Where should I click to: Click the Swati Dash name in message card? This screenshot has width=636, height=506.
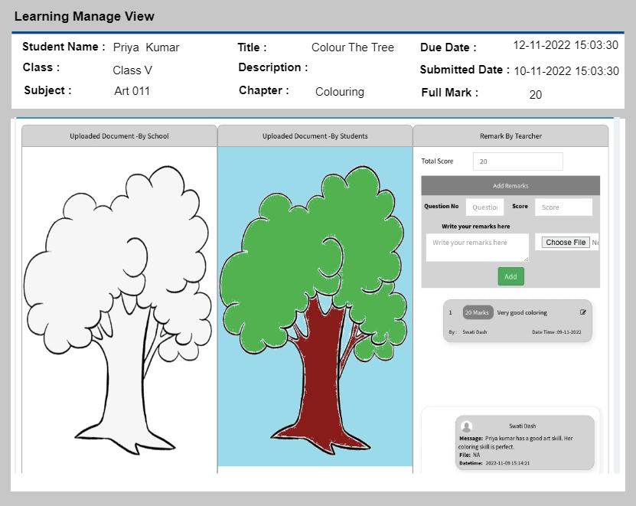[523, 426]
